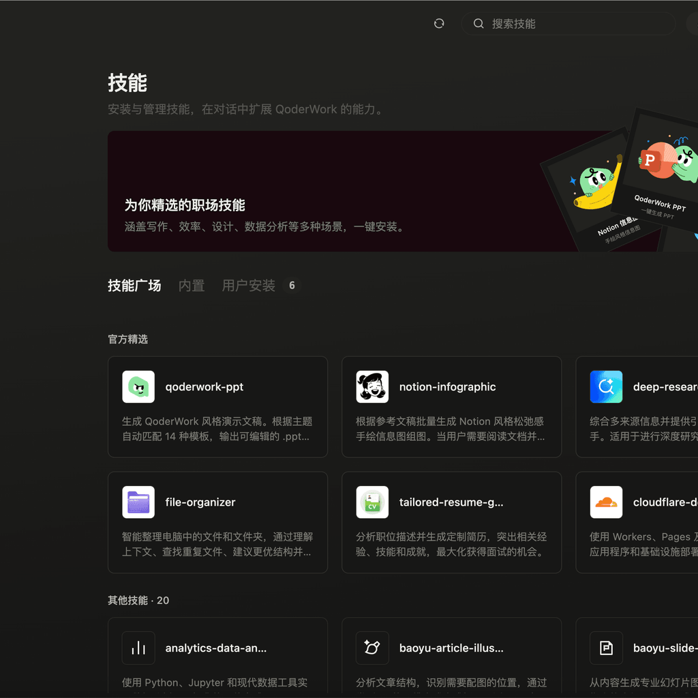Open the baoyu-article-illustration skill icon
The height and width of the screenshot is (698, 698).
click(372, 648)
